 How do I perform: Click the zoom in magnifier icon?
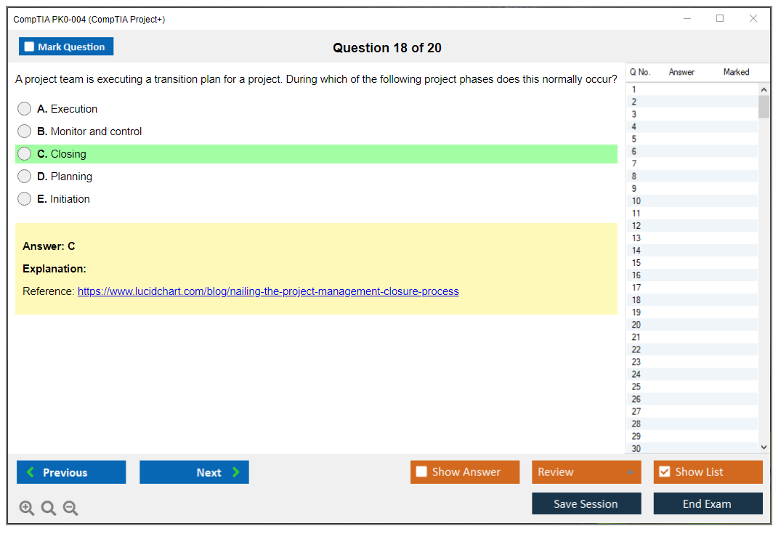pos(27,509)
